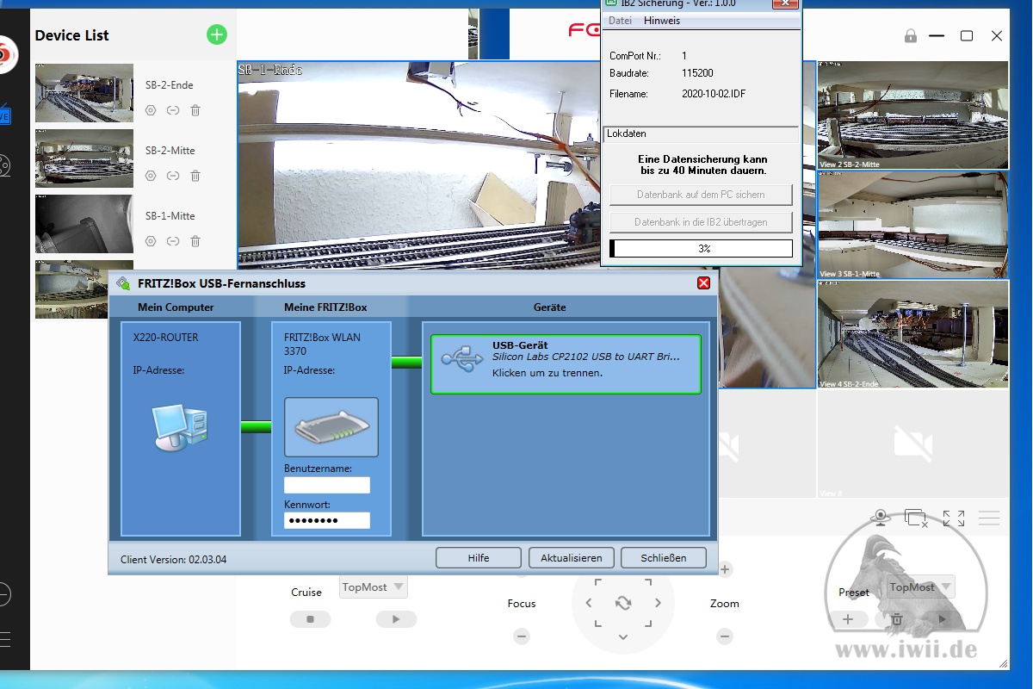Click Datenbank auf dem PC sichern button
This screenshot has width=1033, height=689.
coord(701,195)
